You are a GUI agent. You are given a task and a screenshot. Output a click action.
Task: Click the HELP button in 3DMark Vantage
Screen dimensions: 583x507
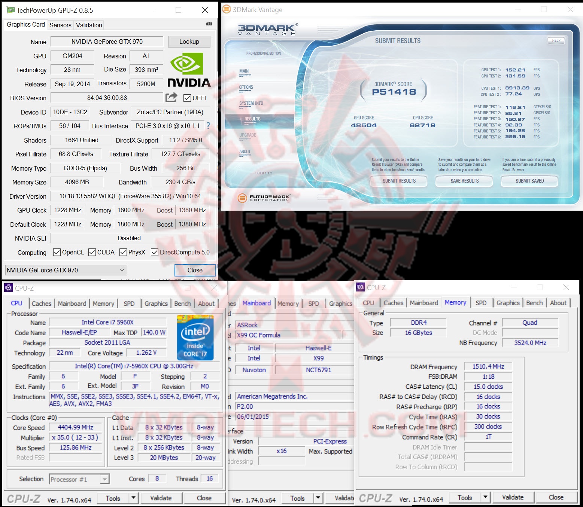[x=556, y=40]
